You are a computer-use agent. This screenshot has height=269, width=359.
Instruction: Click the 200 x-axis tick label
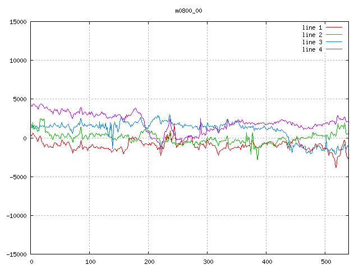(149, 262)
